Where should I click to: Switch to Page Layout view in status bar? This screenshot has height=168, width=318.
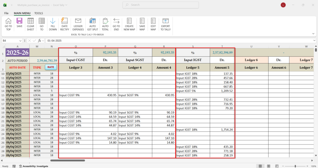coord(269,166)
